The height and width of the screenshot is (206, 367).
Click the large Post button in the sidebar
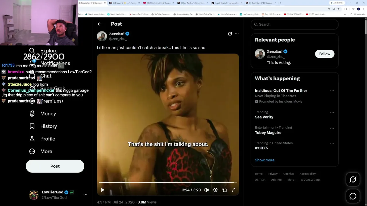click(55, 166)
